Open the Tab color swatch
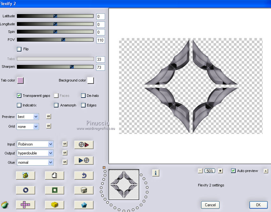This screenshot has height=212, width=271. [20, 81]
